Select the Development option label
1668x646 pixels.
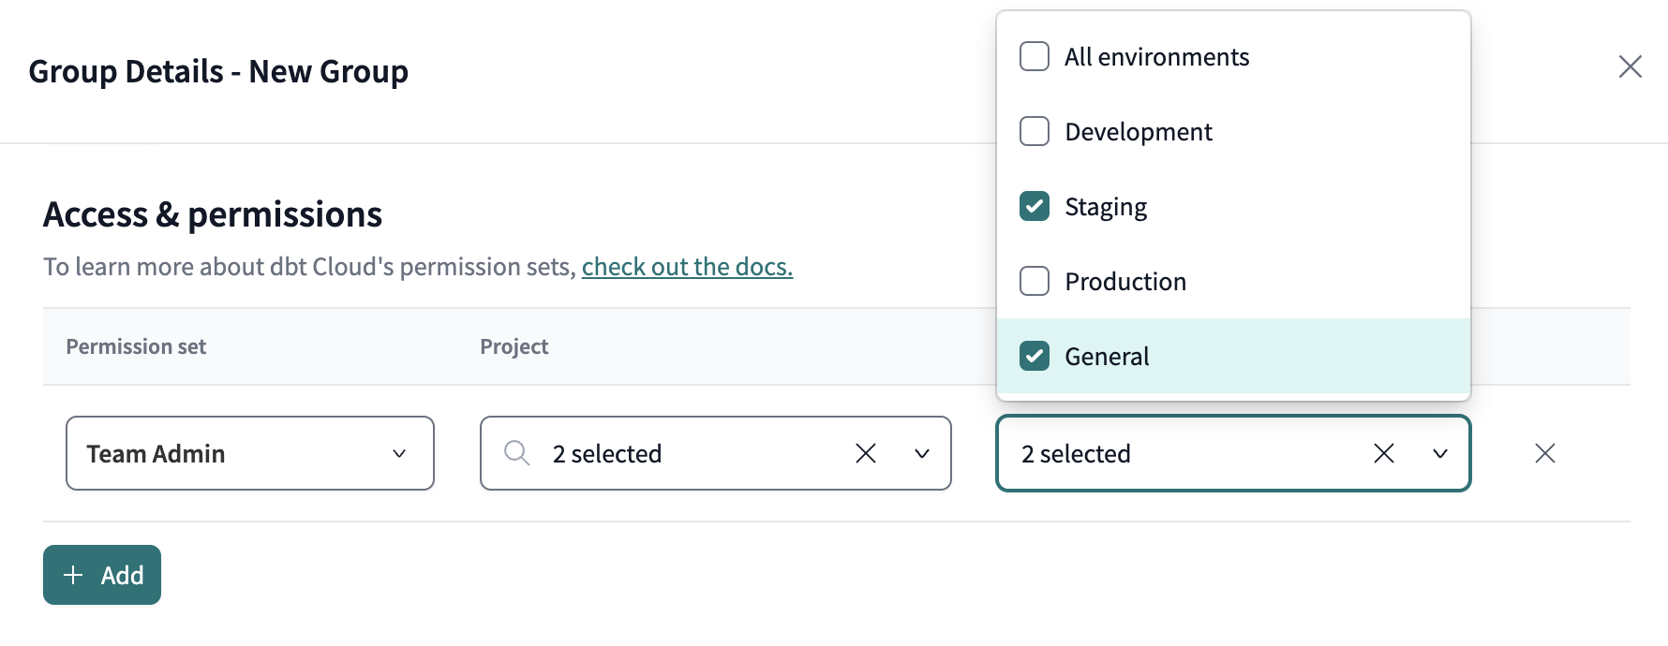(1139, 132)
